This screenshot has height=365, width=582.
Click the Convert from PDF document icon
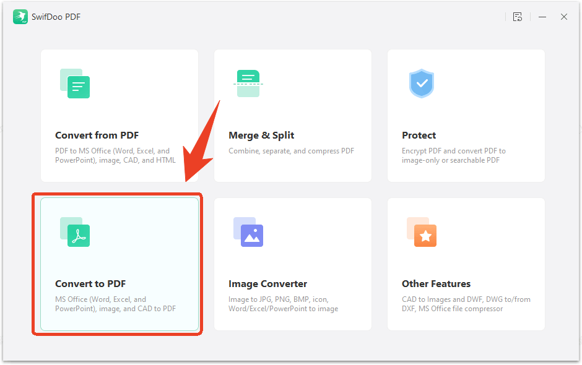[75, 84]
